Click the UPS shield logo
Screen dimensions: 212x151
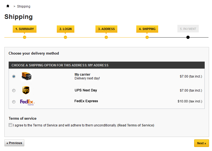click(x=26, y=90)
